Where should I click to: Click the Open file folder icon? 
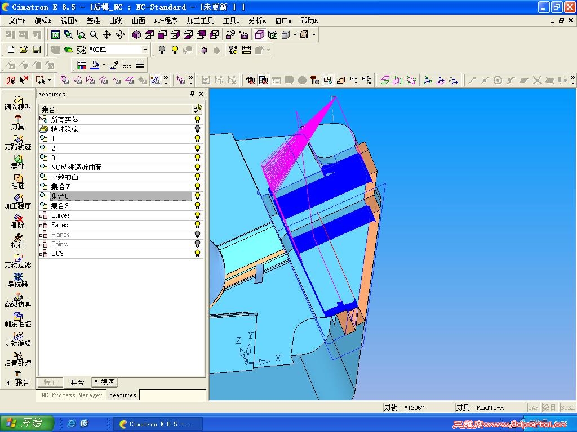24,49
